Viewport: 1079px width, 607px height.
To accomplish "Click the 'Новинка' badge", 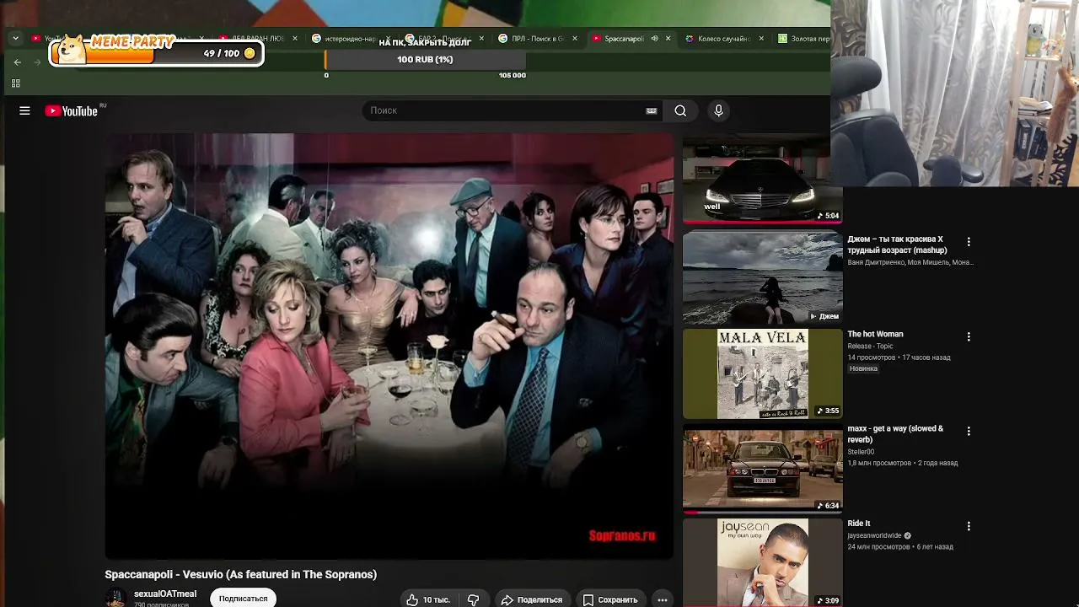I will (x=863, y=368).
